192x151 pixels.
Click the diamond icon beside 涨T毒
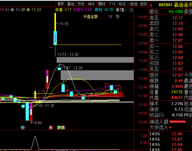126,10
